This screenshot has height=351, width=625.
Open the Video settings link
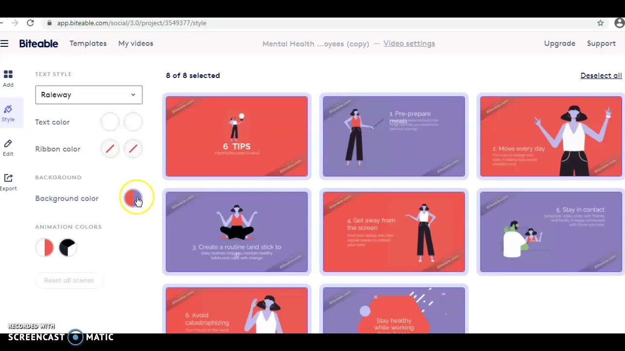[x=409, y=43]
